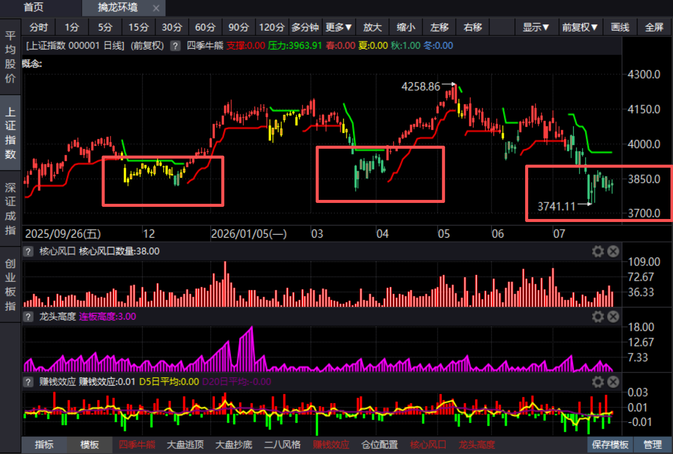Open the 管理 template manager
This screenshot has width=673, height=454.
653,445
